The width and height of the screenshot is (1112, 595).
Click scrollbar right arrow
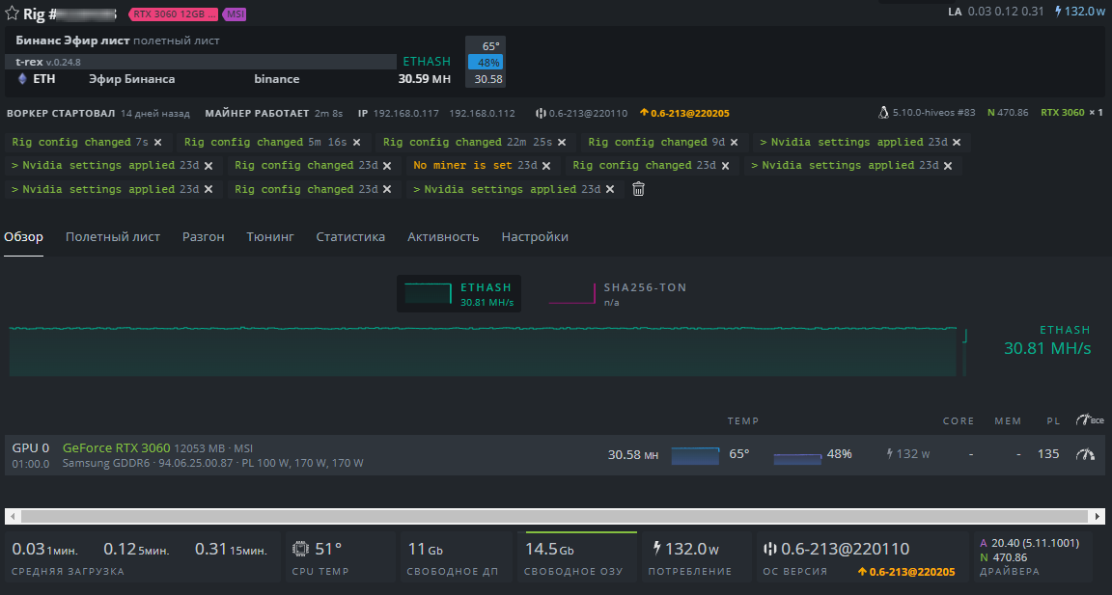[1098, 516]
